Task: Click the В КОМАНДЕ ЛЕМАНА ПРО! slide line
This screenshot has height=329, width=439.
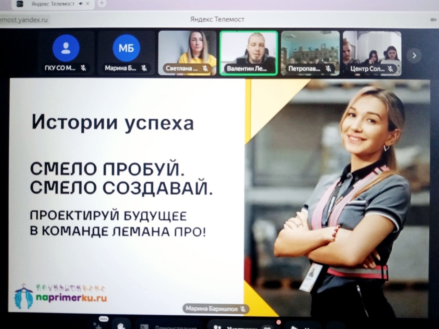Action: point(118,231)
